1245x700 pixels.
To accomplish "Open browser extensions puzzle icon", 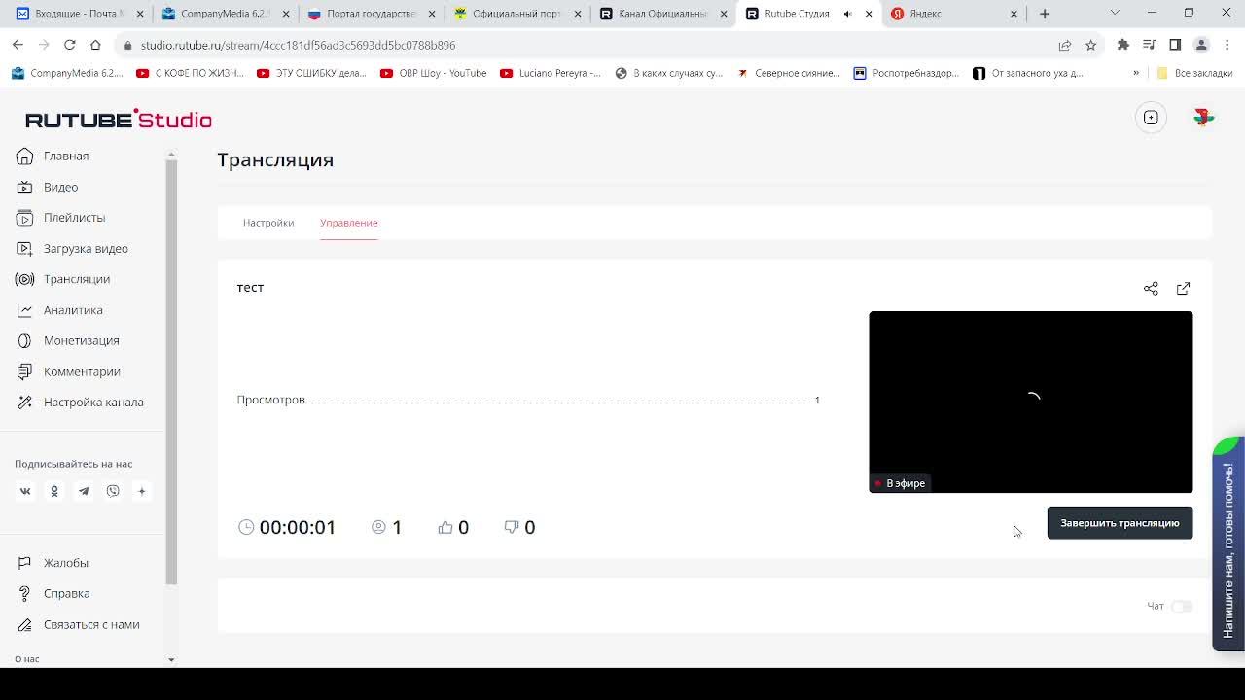I will tap(1123, 45).
